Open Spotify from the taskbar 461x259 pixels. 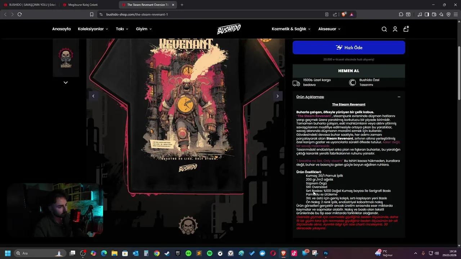[x=210, y=253]
